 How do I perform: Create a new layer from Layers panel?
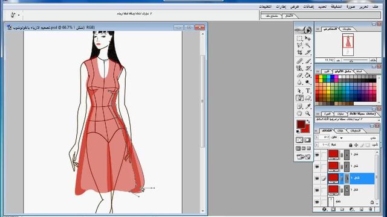361,209
